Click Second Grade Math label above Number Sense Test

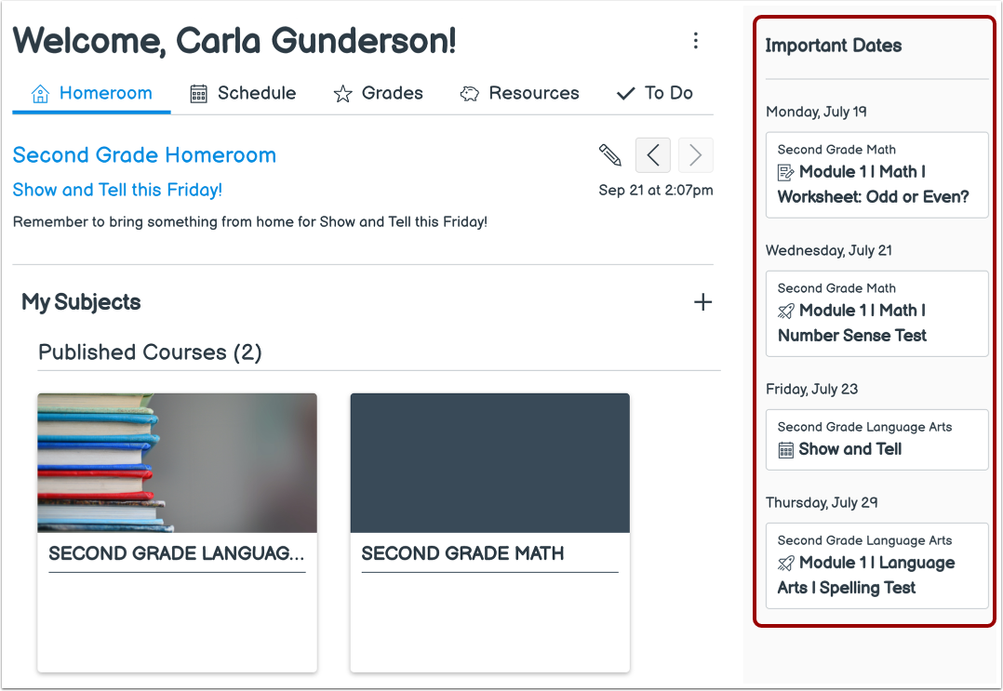836,288
